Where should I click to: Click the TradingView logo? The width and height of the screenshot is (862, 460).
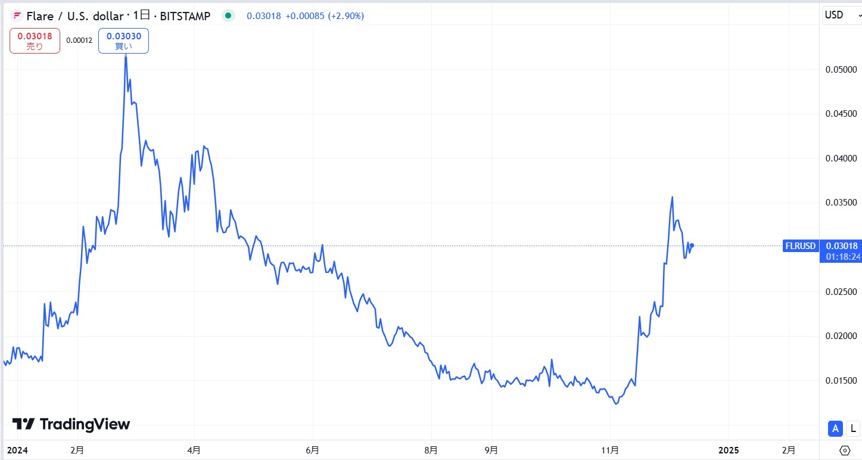pos(71,424)
